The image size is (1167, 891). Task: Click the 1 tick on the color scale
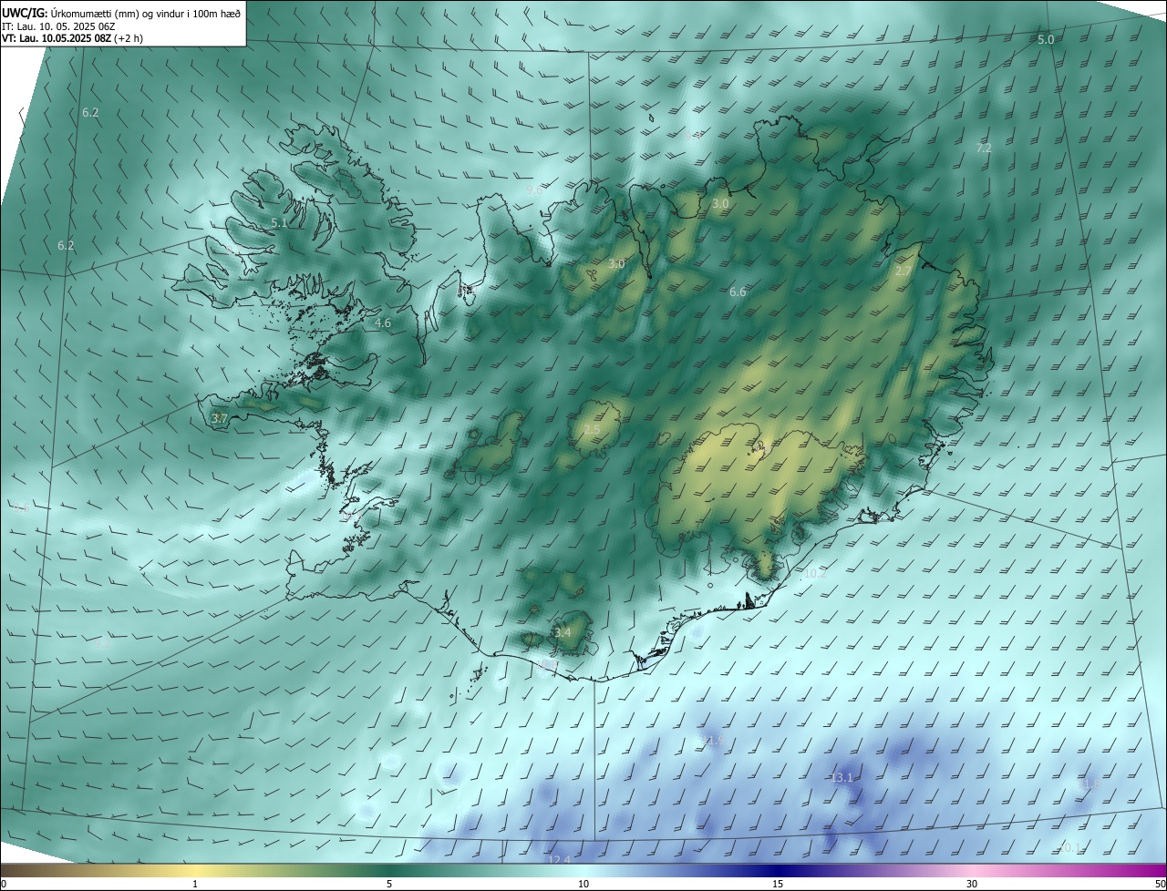click(195, 884)
